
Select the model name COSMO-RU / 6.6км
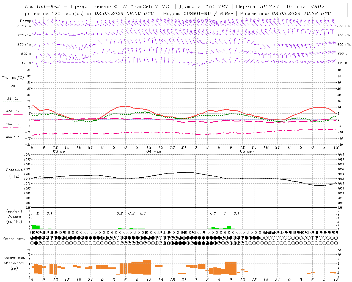(208, 13)
